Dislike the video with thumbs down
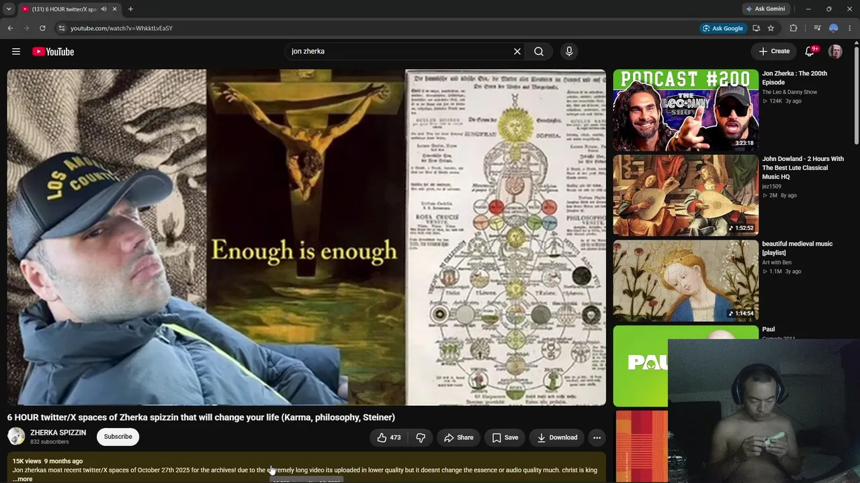This screenshot has width=860, height=483. (421, 437)
